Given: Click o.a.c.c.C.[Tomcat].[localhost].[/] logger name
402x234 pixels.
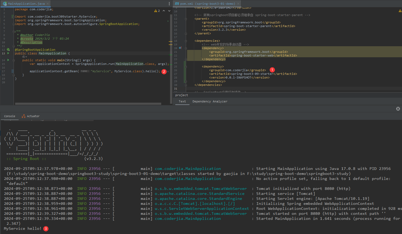Looking at the screenshot, I should (x=195, y=204).
